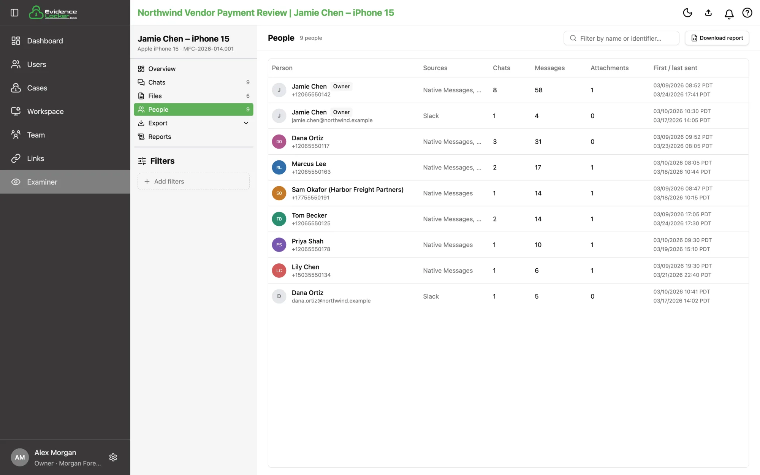This screenshot has height=475, width=760.
Task: Click the Attachments column header
Action: click(x=609, y=68)
